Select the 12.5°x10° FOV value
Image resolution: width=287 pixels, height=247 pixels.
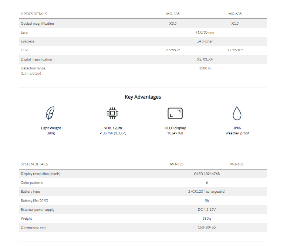pos(235,50)
